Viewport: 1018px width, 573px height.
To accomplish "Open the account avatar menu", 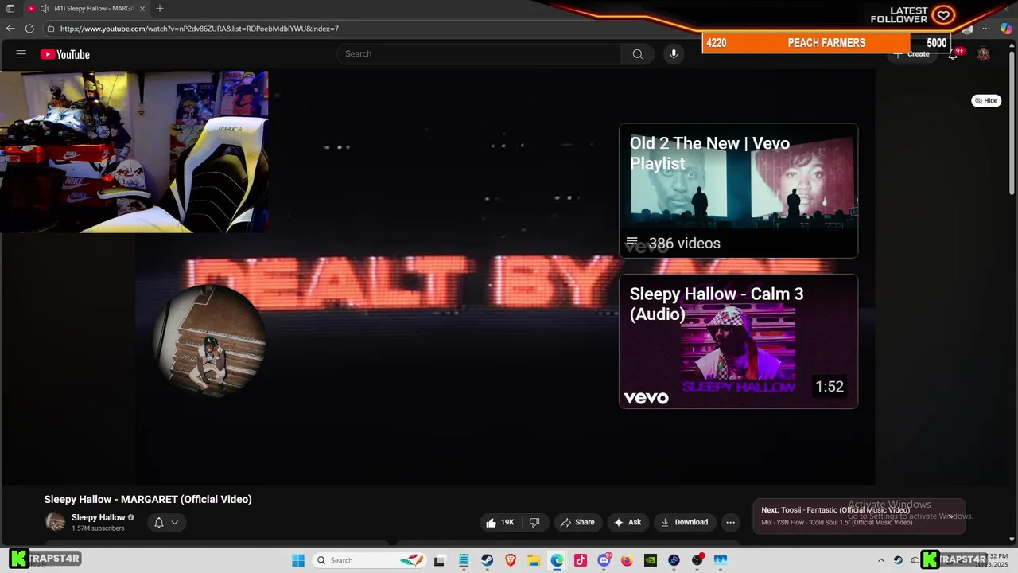I will tap(984, 54).
